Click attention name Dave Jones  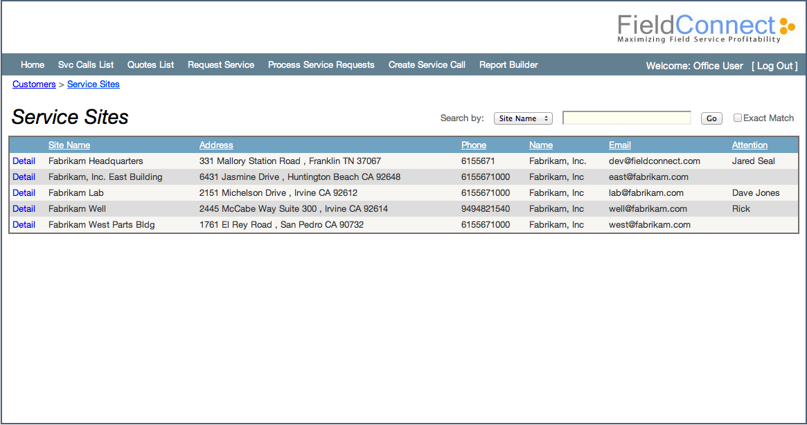click(x=756, y=193)
